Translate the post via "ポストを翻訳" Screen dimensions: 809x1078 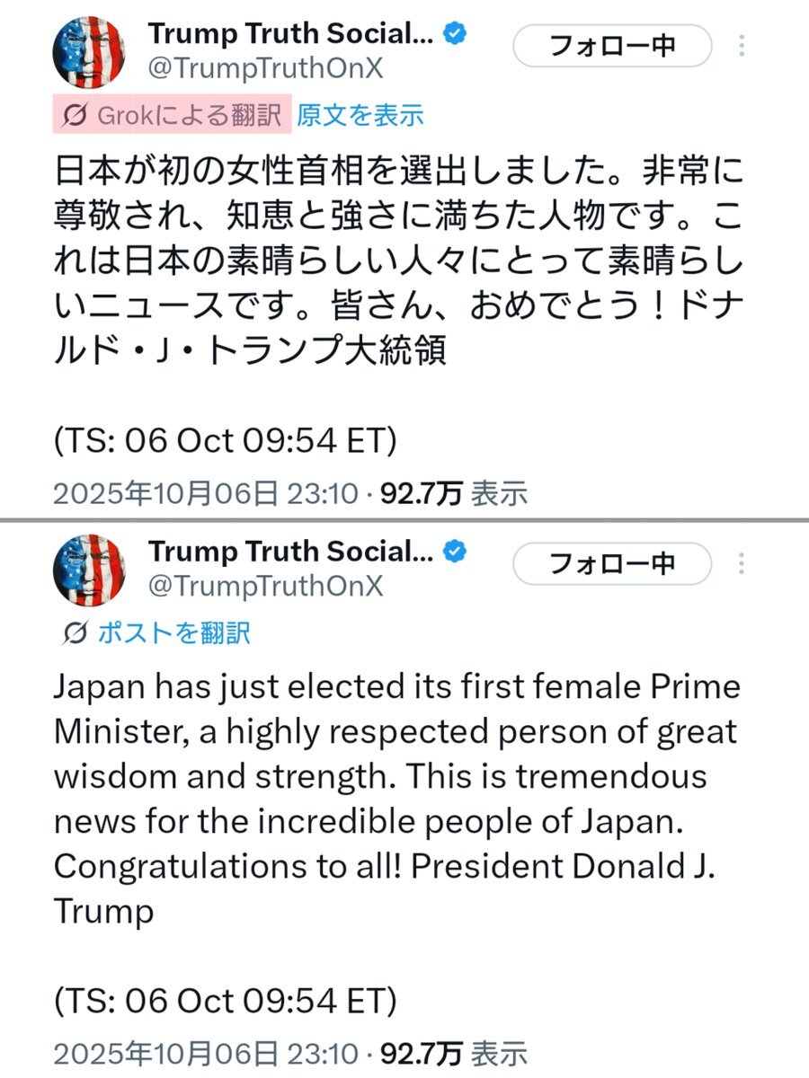(173, 632)
